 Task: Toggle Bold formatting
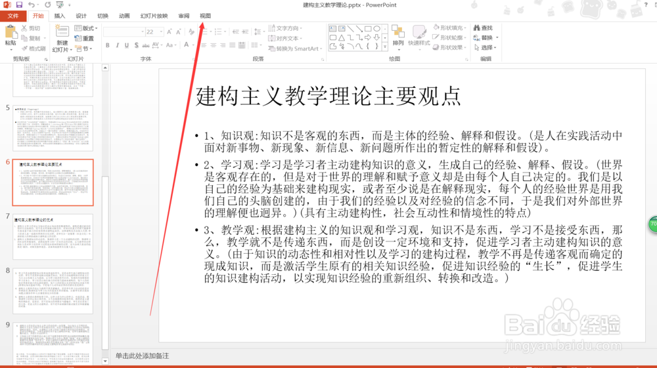click(x=108, y=45)
